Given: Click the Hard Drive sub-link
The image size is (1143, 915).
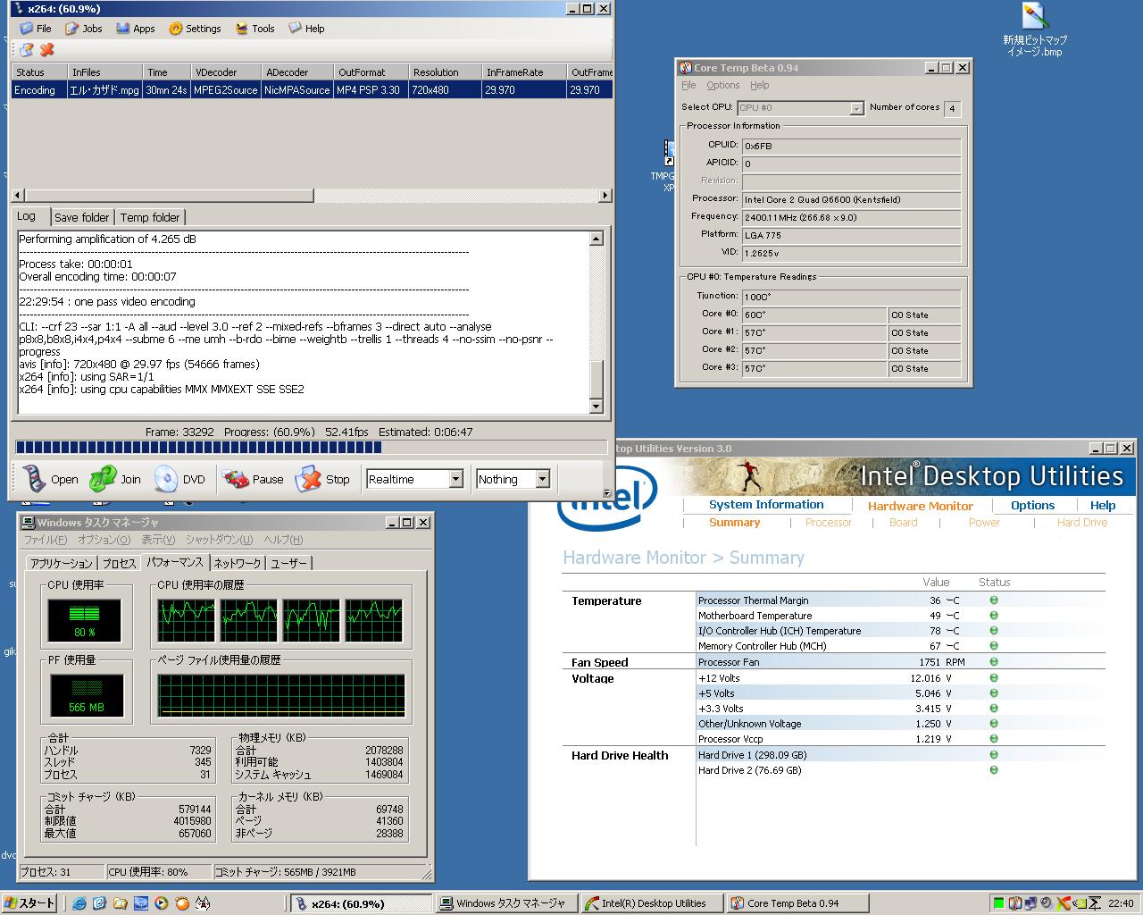Looking at the screenshot, I should click(x=1081, y=523).
